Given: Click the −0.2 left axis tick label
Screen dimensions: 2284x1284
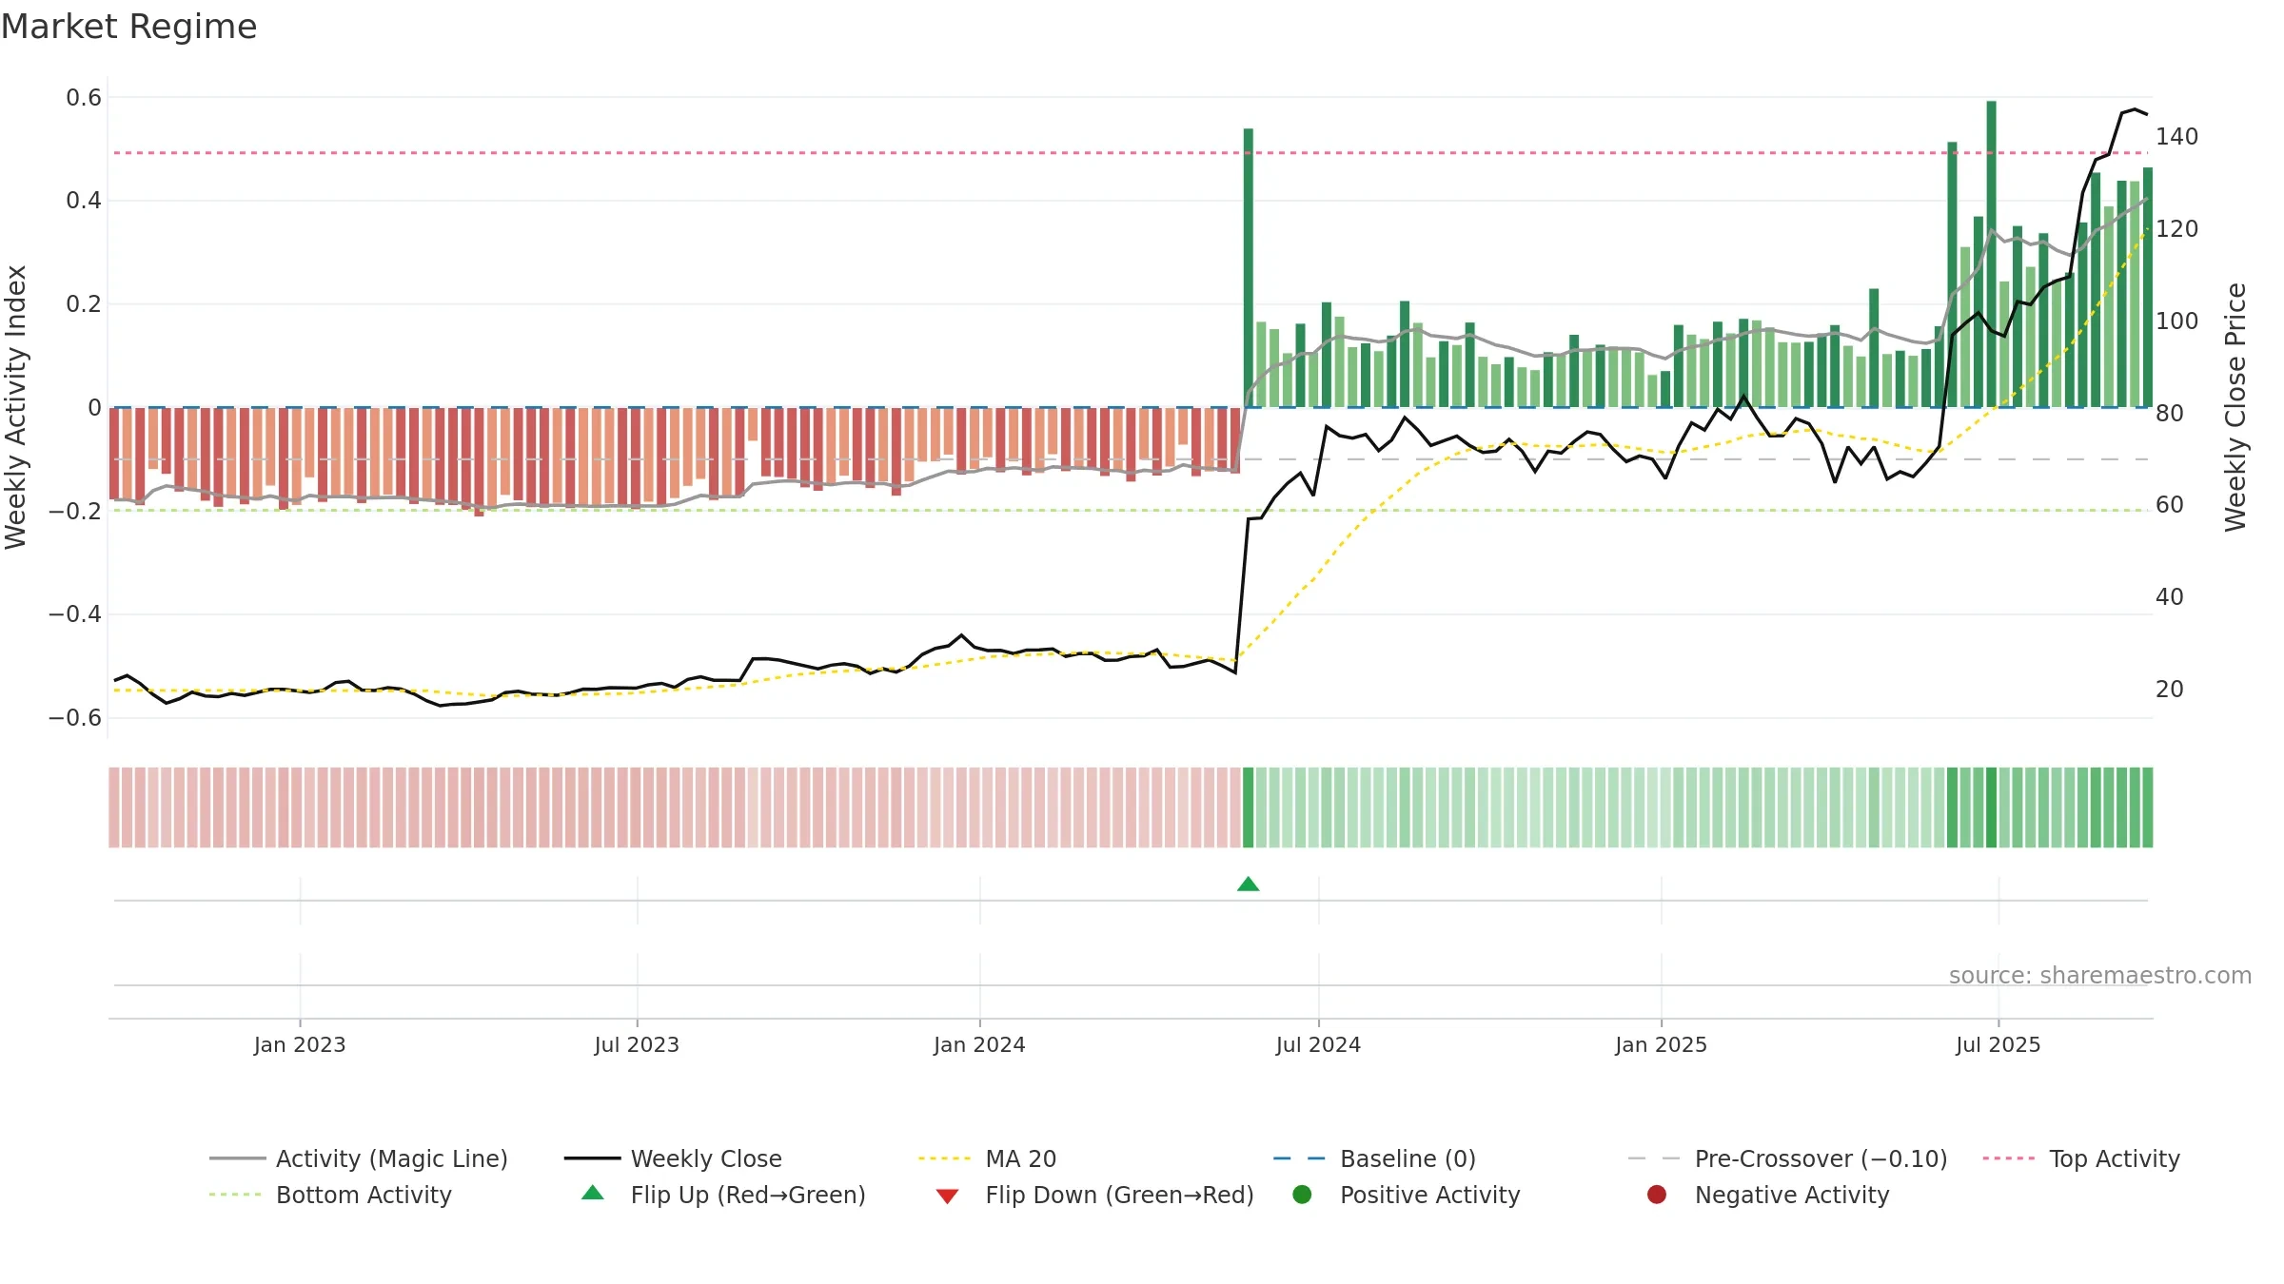Looking at the screenshot, I should (x=75, y=512).
